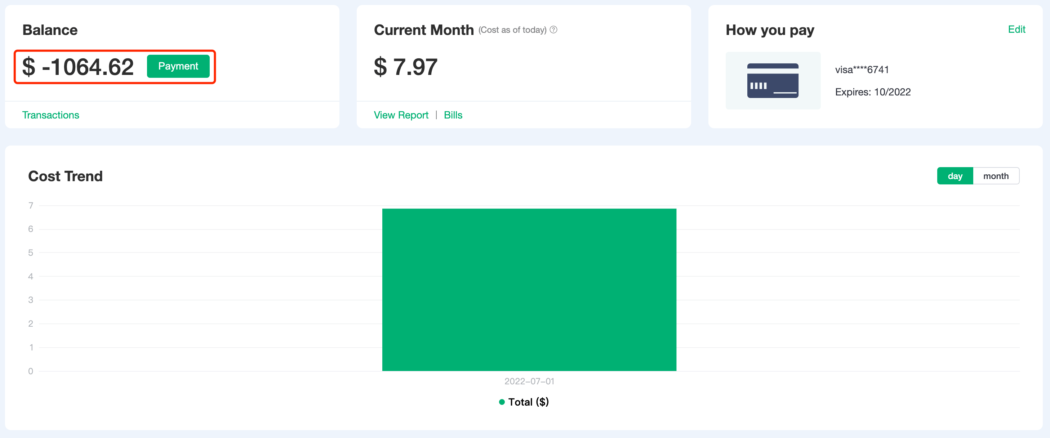
Task: Go to Bills
Action: tap(453, 115)
